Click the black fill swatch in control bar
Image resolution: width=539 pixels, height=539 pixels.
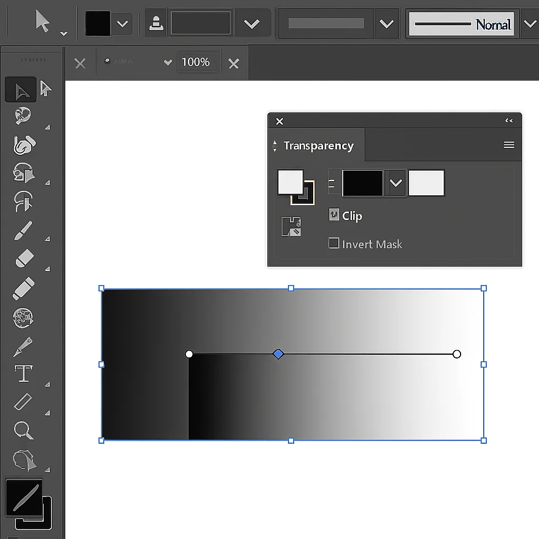98,23
